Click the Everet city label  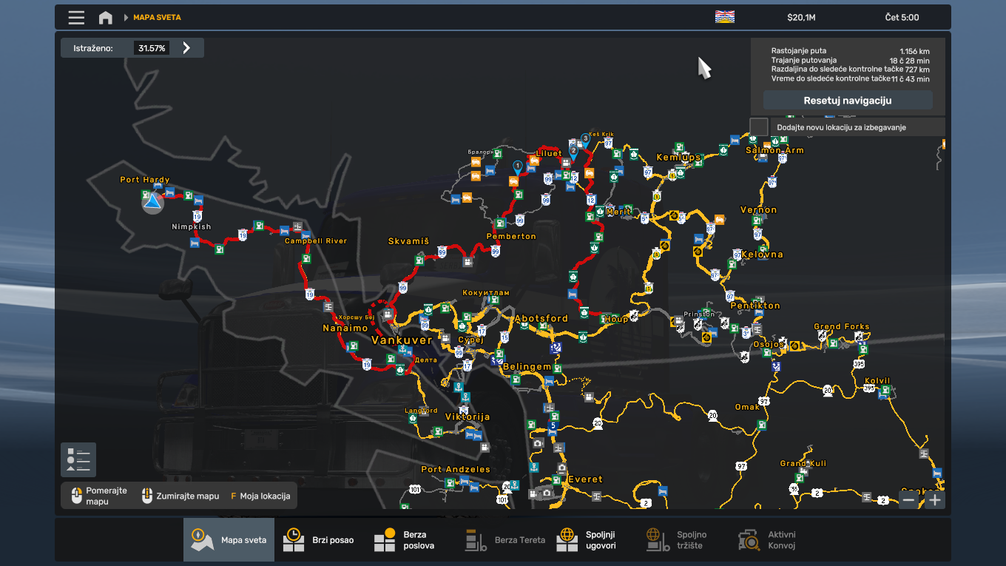click(x=585, y=479)
